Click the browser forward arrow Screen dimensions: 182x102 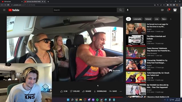point(5,5)
